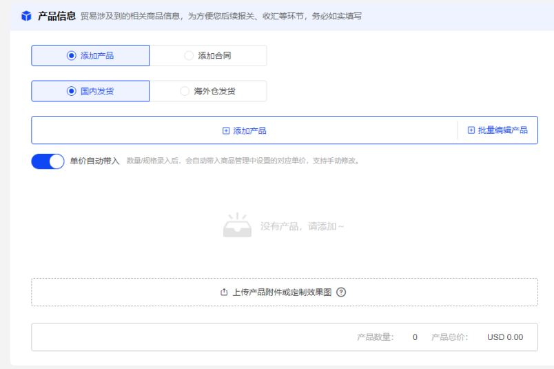Click the 没有产品，请添加 empty state text

point(302,226)
